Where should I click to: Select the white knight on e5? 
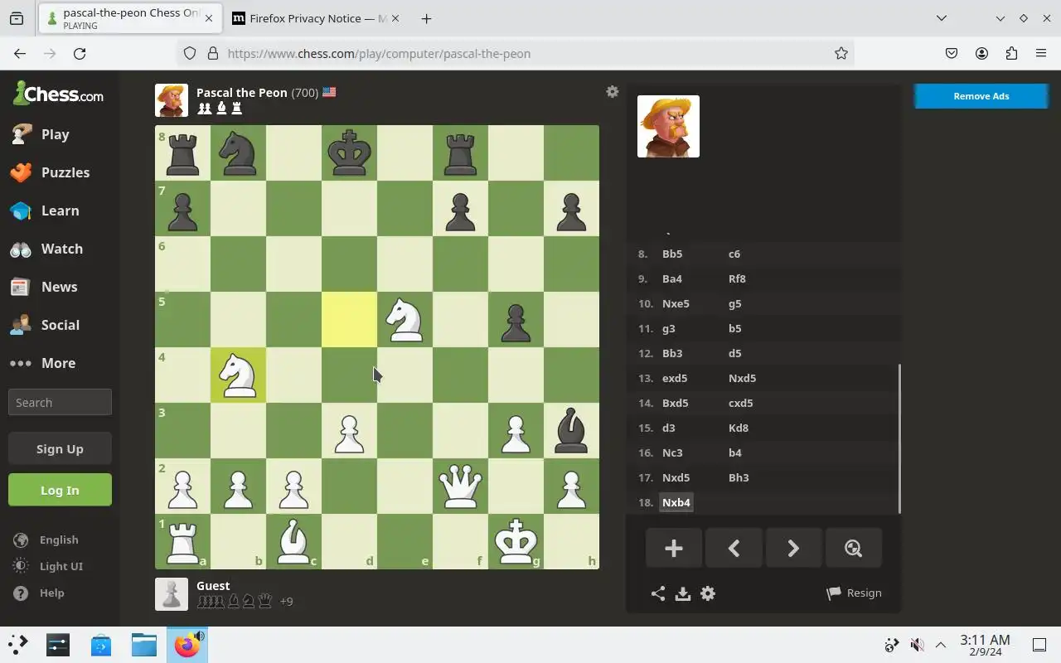click(405, 319)
